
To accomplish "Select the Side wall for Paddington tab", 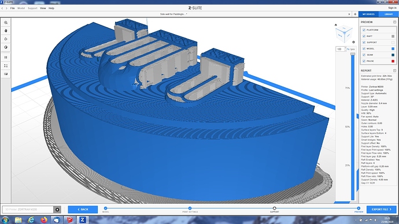I will [x=173, y=14].
